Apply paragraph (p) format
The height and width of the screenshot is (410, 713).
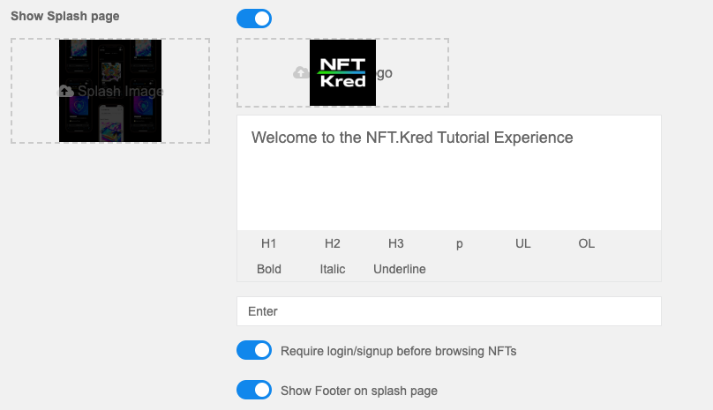459,244
